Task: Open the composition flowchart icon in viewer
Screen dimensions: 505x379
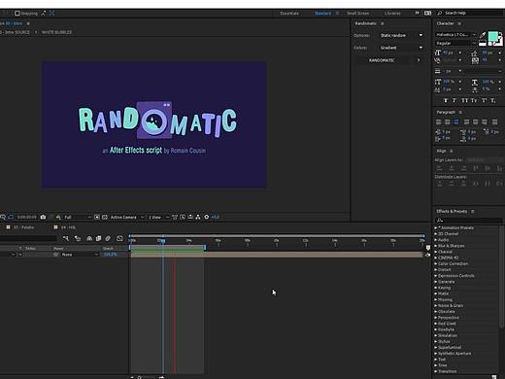Action: 198,217
